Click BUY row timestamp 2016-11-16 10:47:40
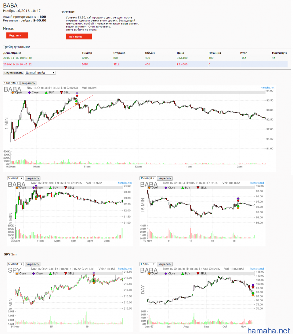The width and height of the screenshot is (293, 334). [17, 58]
